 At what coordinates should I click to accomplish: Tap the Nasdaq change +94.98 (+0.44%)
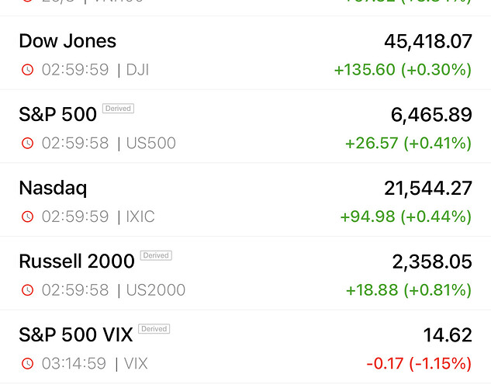(x=406, y=217)
